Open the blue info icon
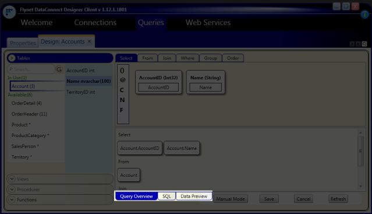 click(x=364, y=15)
